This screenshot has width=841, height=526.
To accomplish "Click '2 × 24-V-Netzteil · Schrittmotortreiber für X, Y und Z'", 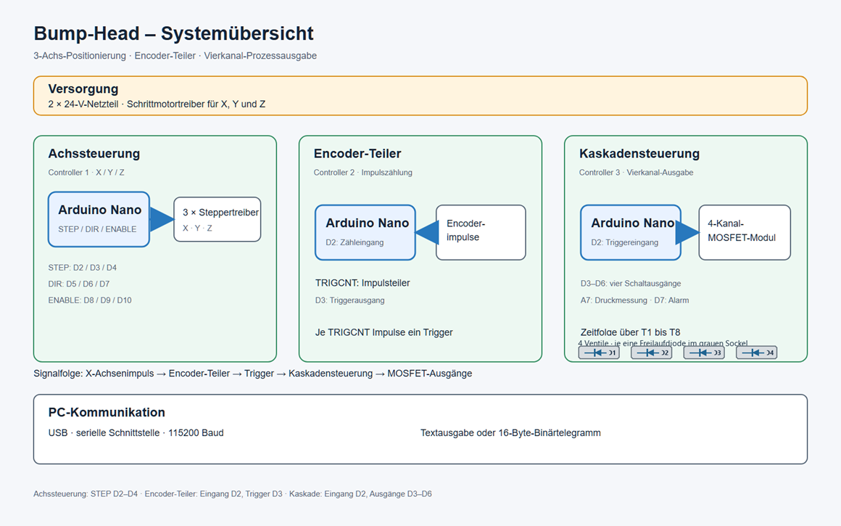I will [x=157, y=104].
